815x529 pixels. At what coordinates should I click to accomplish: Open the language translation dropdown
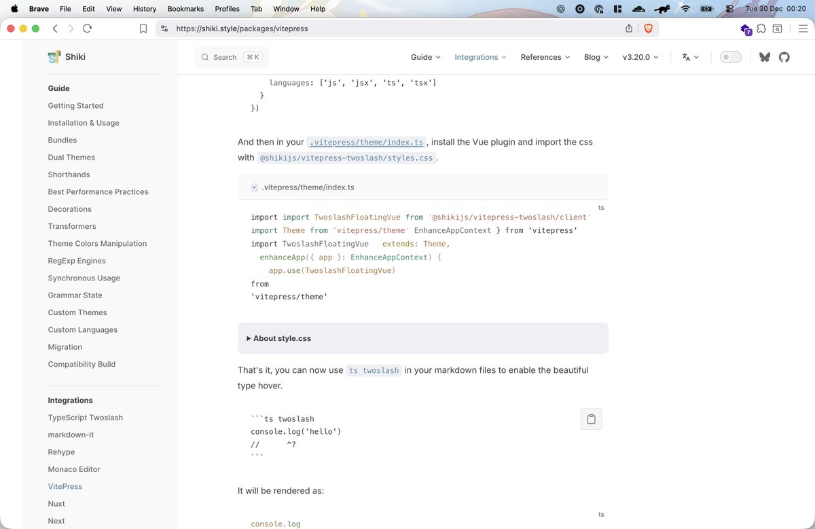pos(691,57)
